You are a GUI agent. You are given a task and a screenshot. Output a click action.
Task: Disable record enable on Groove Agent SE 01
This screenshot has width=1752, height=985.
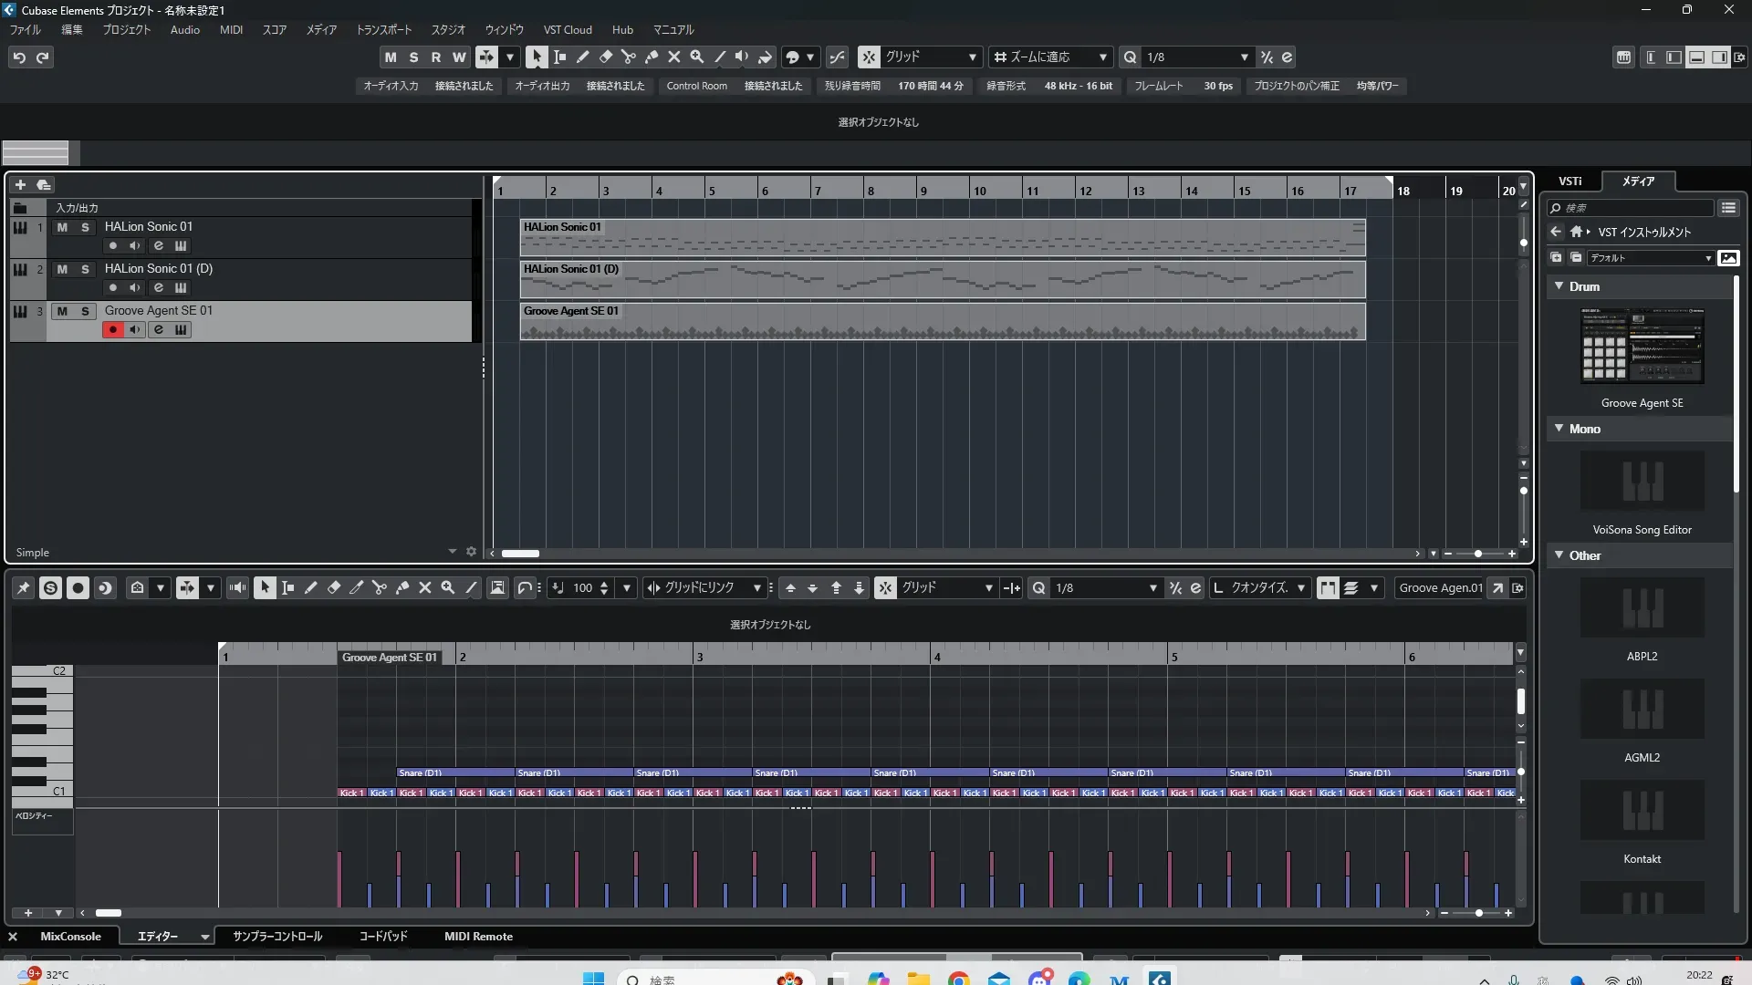(112, 330)
